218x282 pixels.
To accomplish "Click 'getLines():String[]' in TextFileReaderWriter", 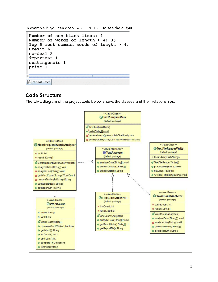I will point(164,171).
